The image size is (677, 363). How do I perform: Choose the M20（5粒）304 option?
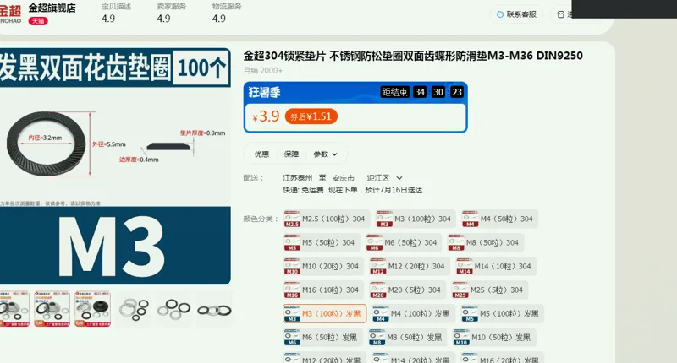point(408,290)
